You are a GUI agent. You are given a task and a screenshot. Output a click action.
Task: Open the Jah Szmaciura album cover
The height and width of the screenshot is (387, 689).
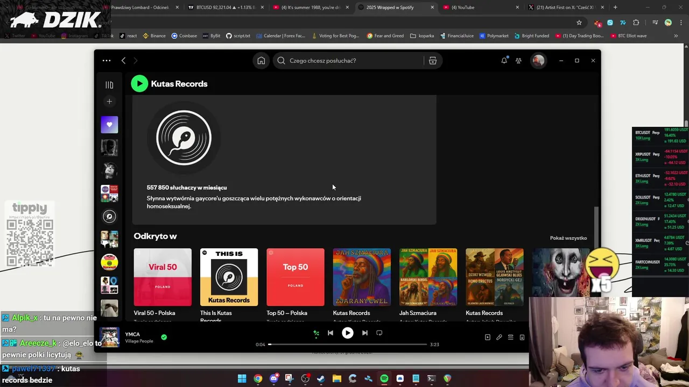428,277
